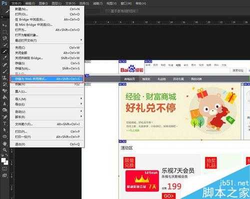Image resolution: width=250 pixels, height=199 pixels.
Task: Choose 在 Bridge 中浏览 menu entry
Action: [47, 19]
